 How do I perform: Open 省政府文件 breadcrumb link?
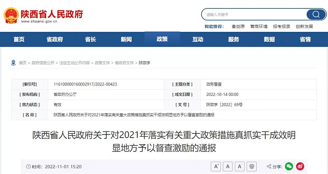[124, 63]
